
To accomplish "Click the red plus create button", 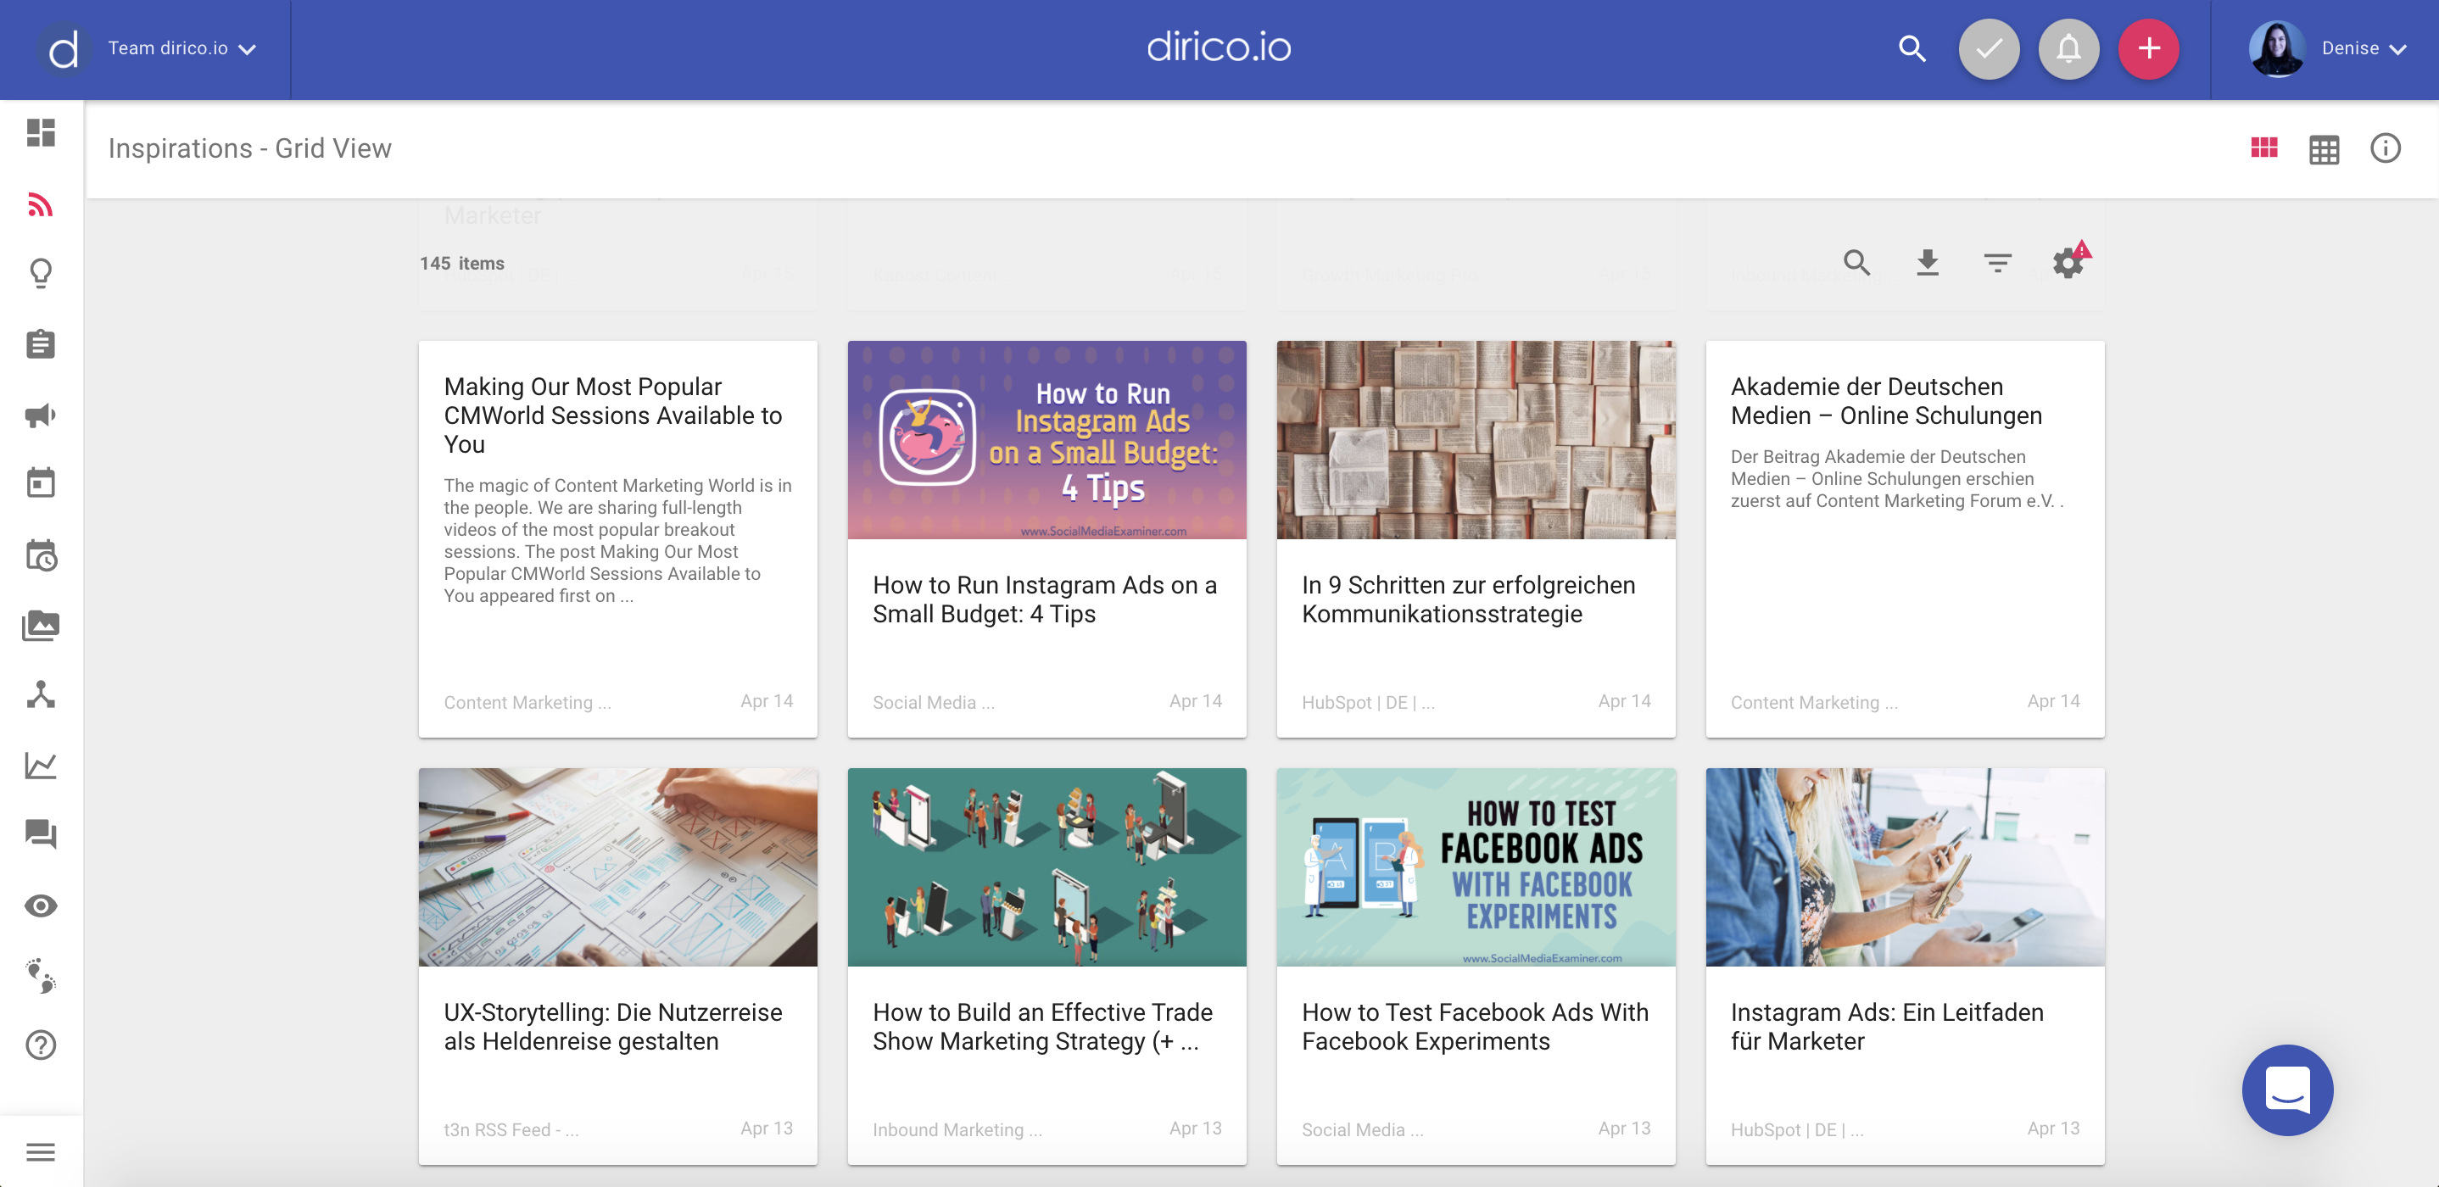I will point(2148,48).
